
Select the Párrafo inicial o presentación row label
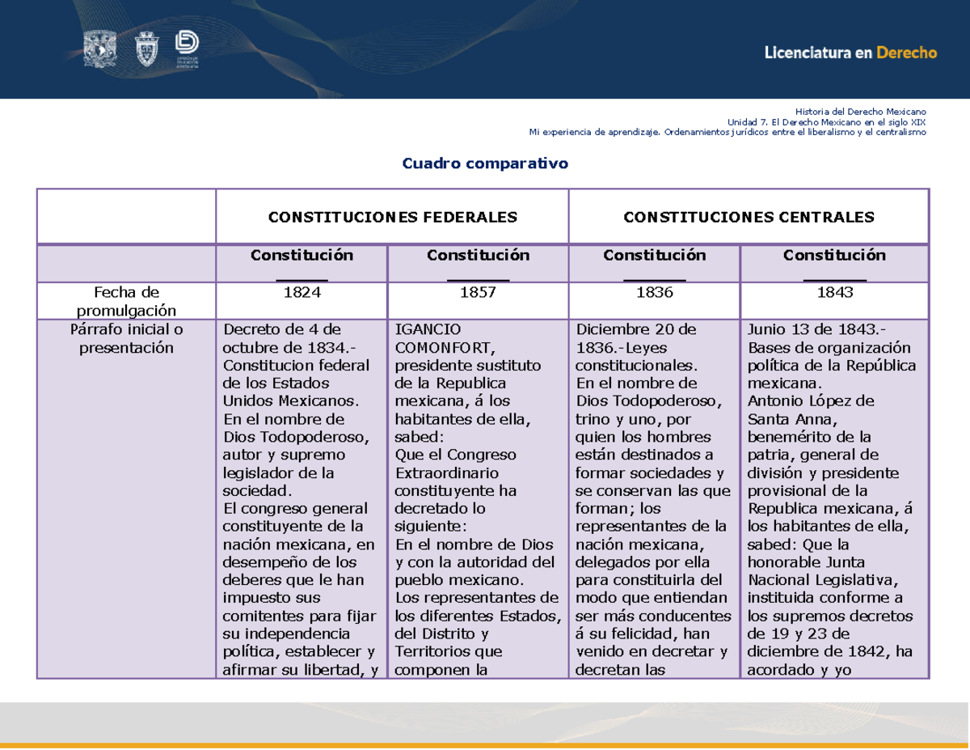125,338
